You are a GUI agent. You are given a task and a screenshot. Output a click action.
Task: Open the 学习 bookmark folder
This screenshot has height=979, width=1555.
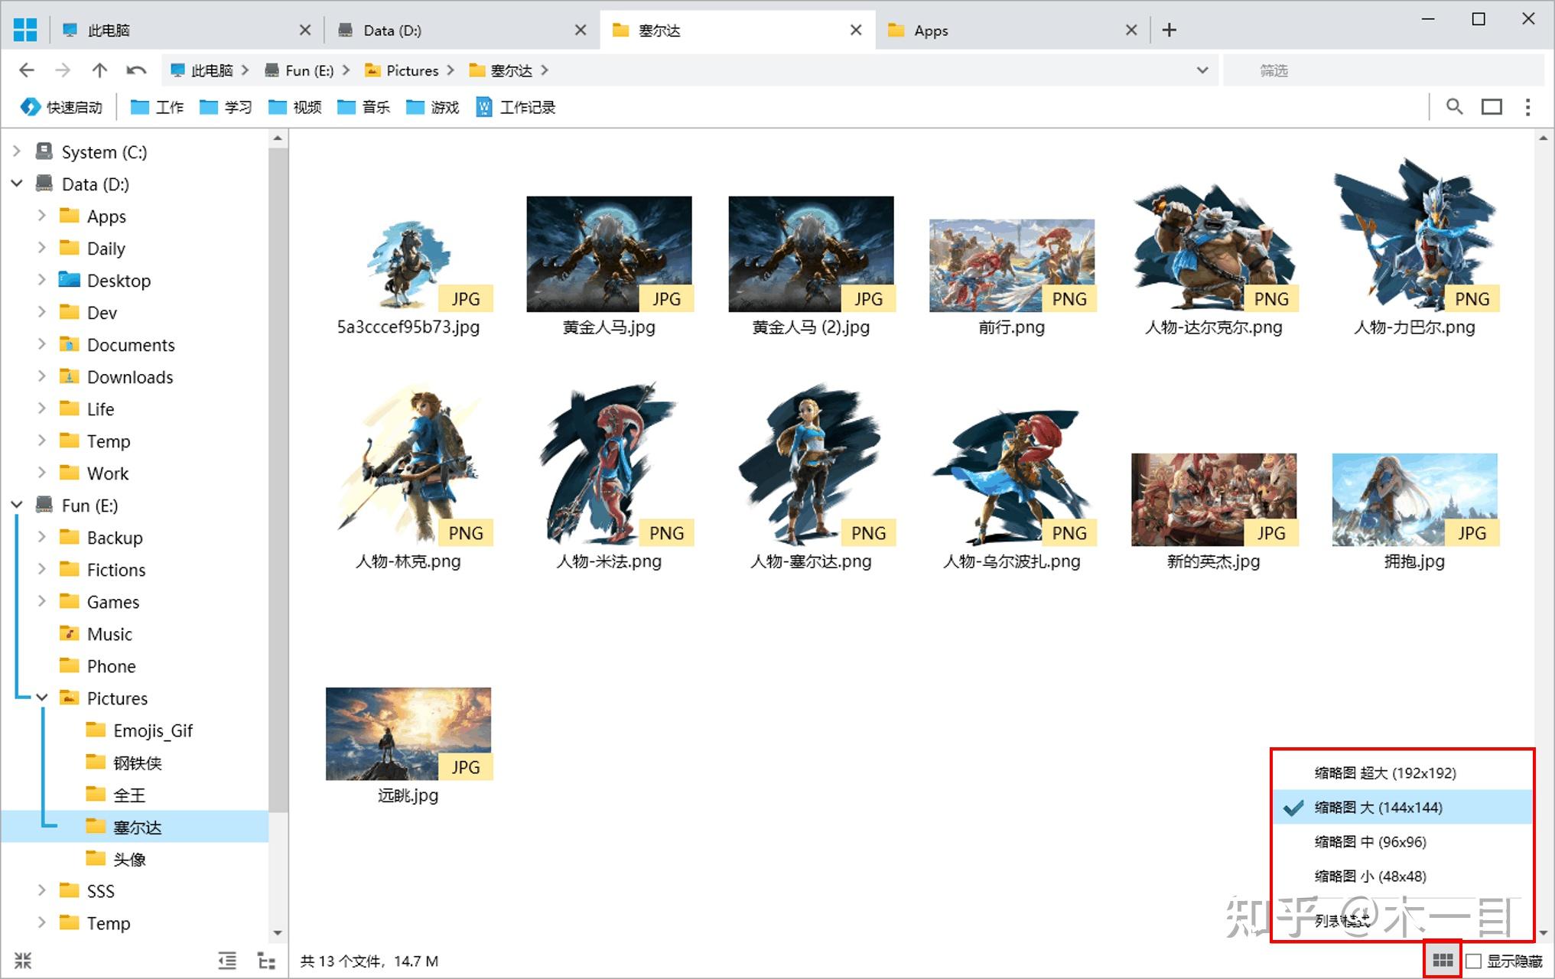coord(226,107)
